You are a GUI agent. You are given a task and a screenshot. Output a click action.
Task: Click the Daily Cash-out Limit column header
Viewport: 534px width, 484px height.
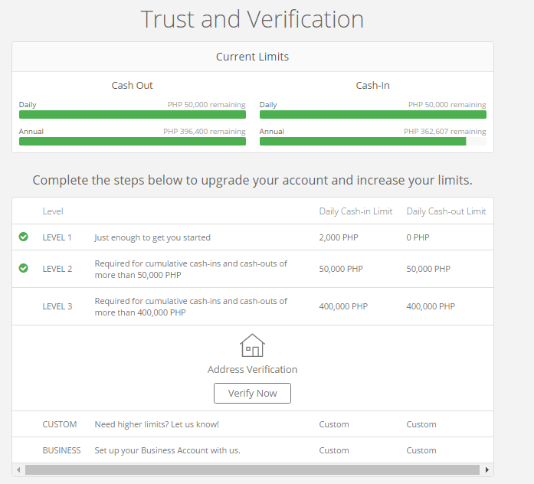pyautogui.click(x=446, y=211)
